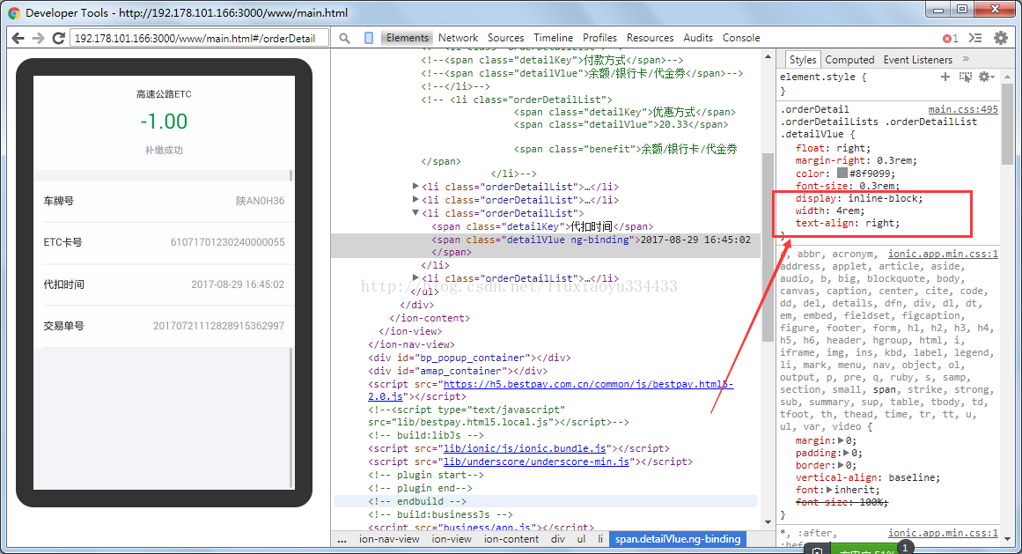This screenshot has width=1022, height=554.
Task: Click 车牌号 row in page preview
Action: pos(164,201)
